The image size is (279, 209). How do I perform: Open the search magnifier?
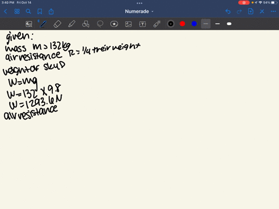(28, 12)
